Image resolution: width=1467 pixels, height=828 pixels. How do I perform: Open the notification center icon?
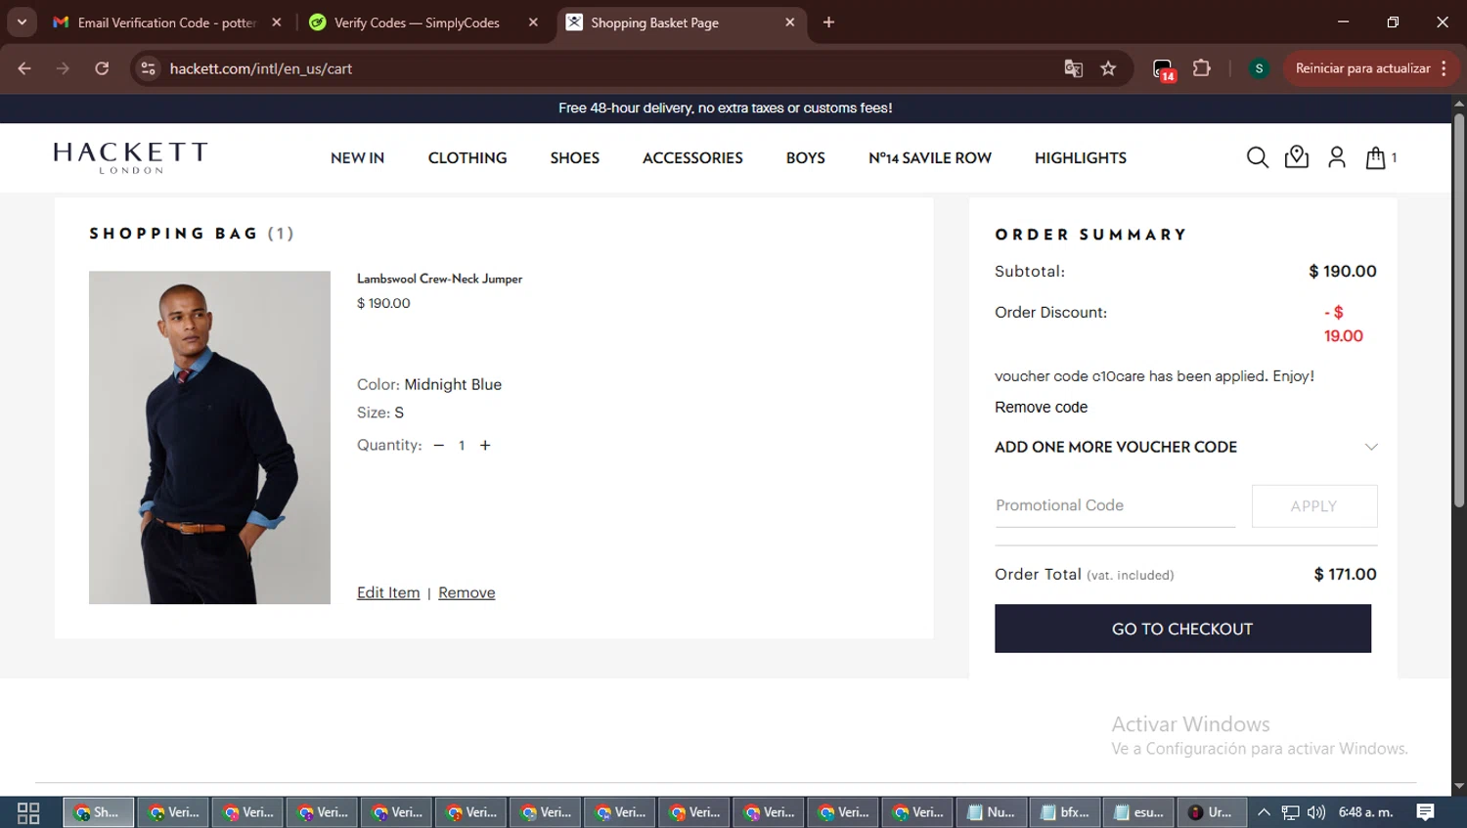click(1426, 812)
